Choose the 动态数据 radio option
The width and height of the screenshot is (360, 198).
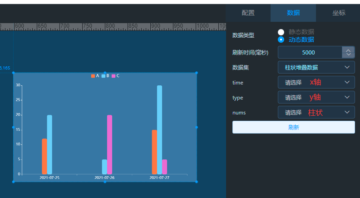[281, 40]
